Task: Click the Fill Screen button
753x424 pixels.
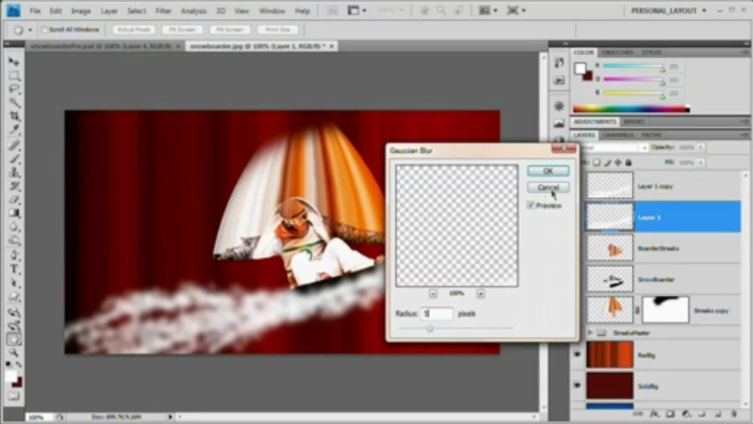Action: point(230,29)
